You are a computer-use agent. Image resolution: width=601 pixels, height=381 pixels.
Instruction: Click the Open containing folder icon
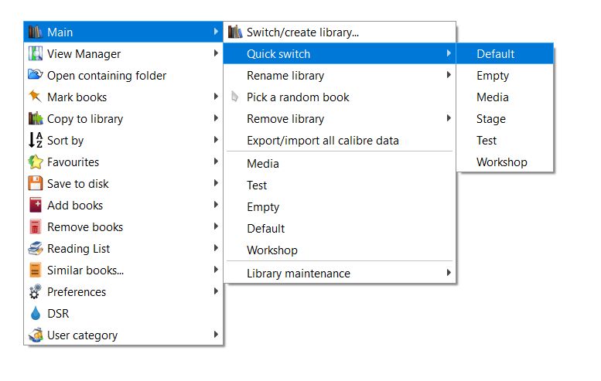coord(35,76)
